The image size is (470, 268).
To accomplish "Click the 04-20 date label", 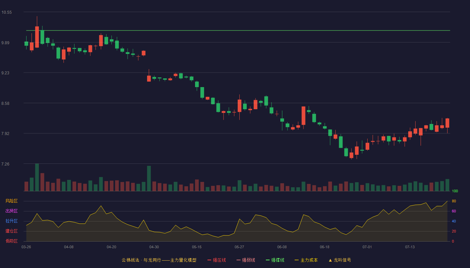I will (x=111, y=247).
